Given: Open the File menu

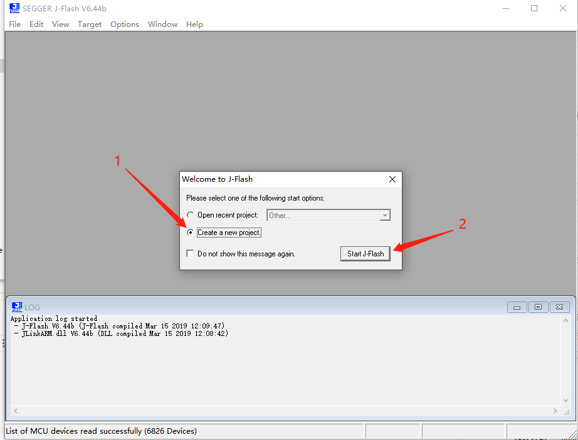Looking at the screenshot, I should 15,24.
